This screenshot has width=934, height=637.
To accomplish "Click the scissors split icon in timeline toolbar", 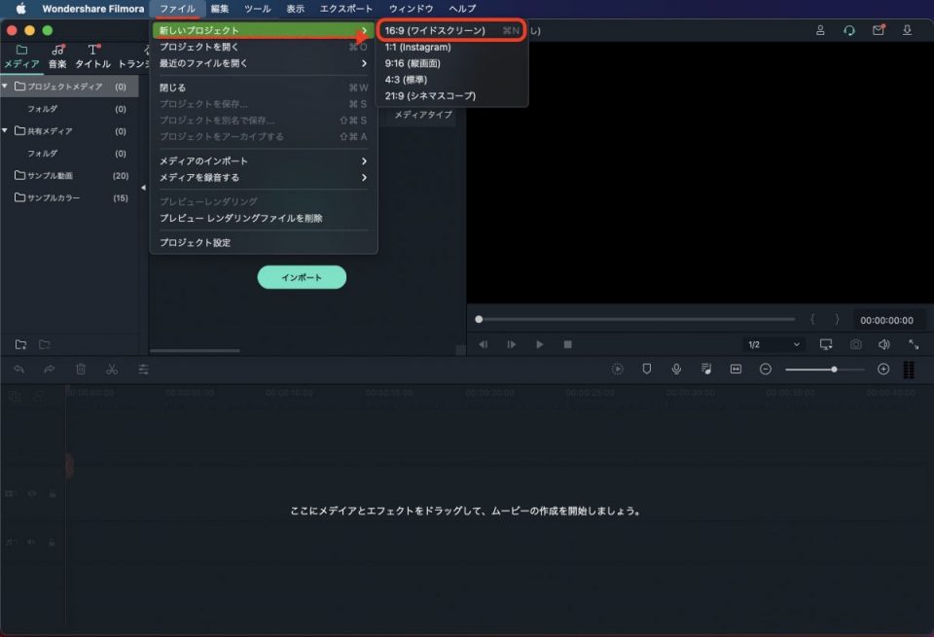I will [x=112, y=370].
